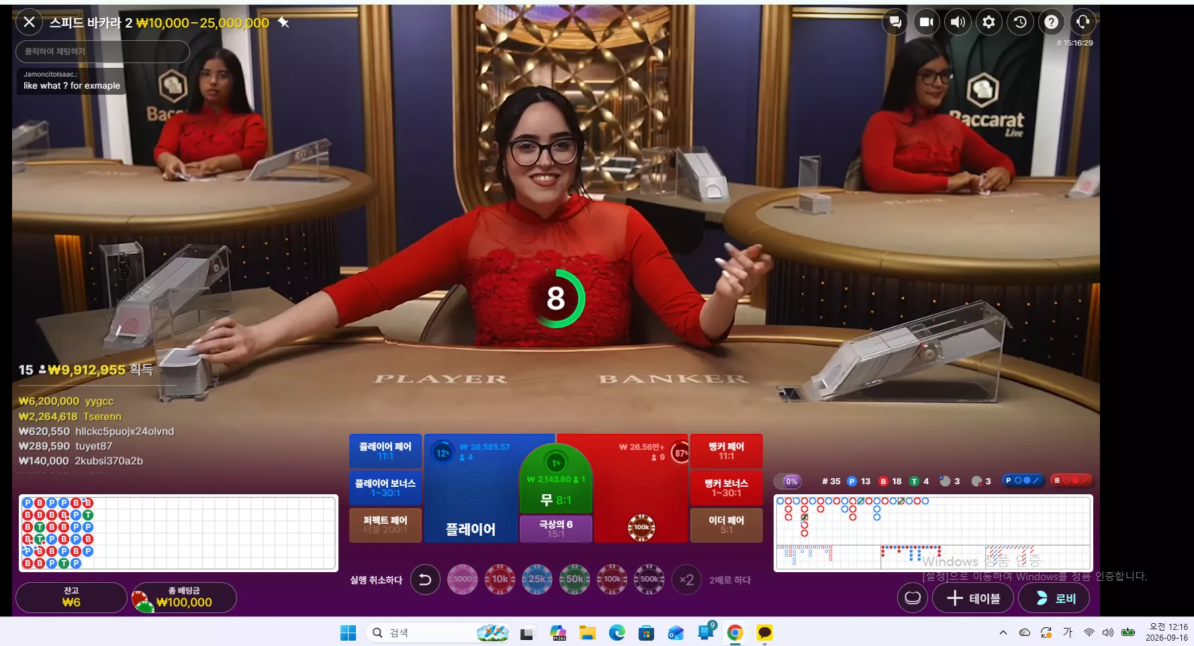Click the support headset icon
Viewport: 1194px width, 646px height.
click(1083, 22)
